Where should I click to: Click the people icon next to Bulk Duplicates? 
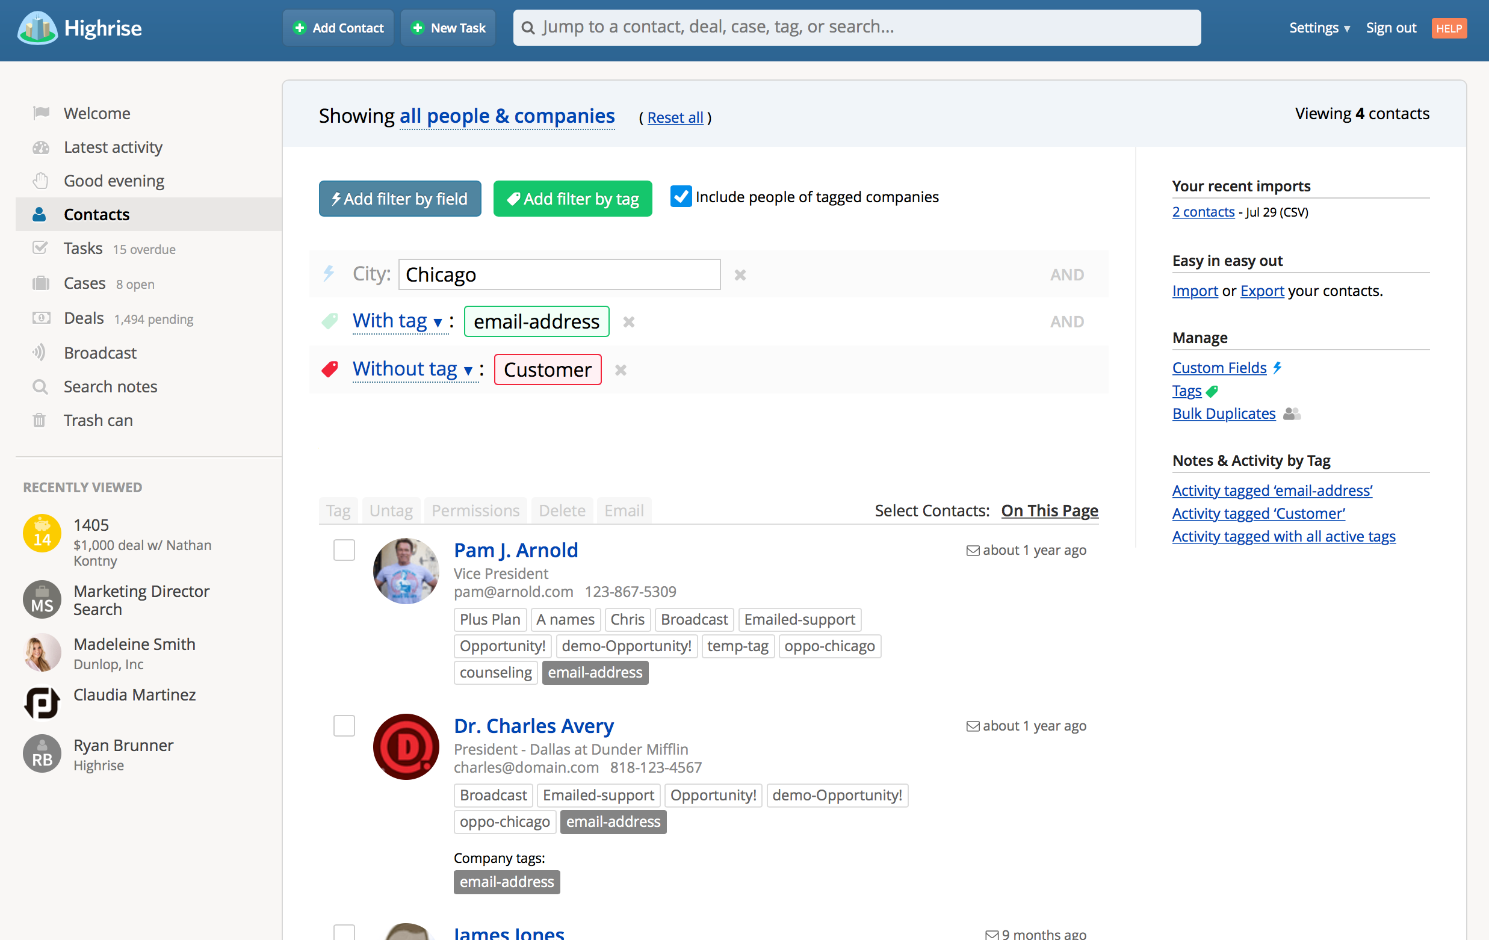1292,413
